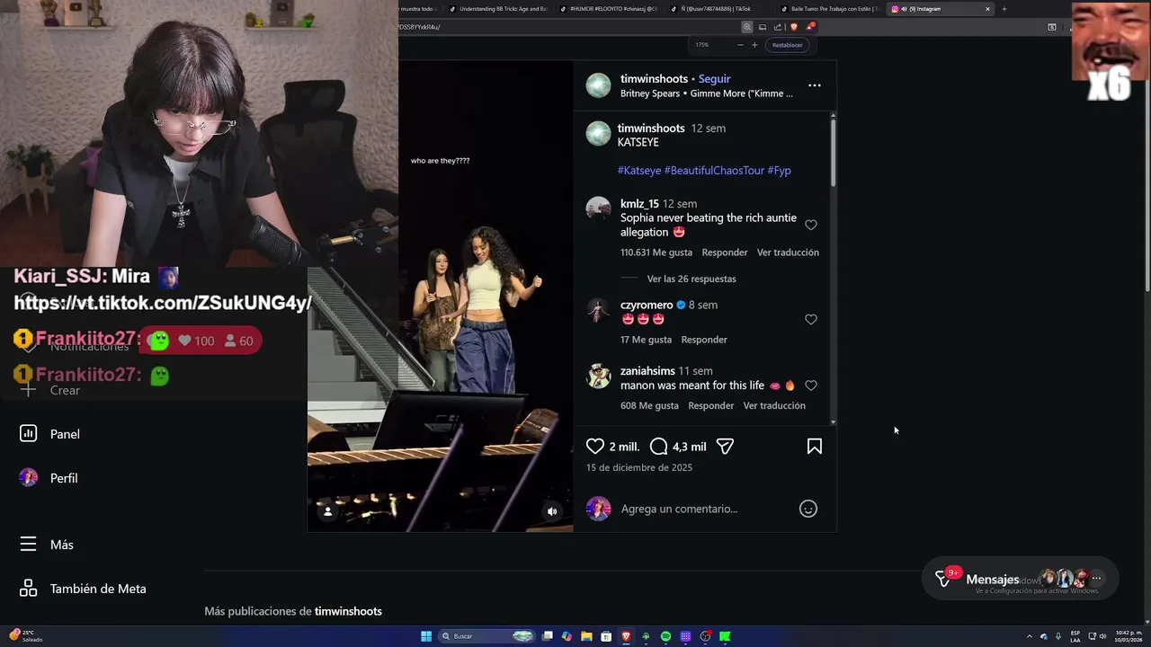Close the Instagram browser tab
This screenshot has width=1151, height=647.
pyautogui.click(x=987, y=9)
